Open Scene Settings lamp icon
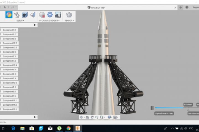Image resolution: width=199 pixels, height=132 pixels. point(17,15)
